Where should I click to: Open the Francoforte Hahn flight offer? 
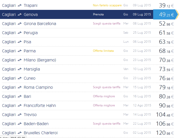point(40,105)
